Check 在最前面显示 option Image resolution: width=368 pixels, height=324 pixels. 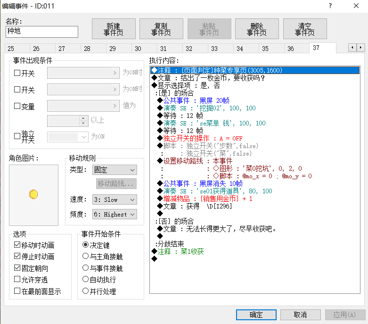17,291
